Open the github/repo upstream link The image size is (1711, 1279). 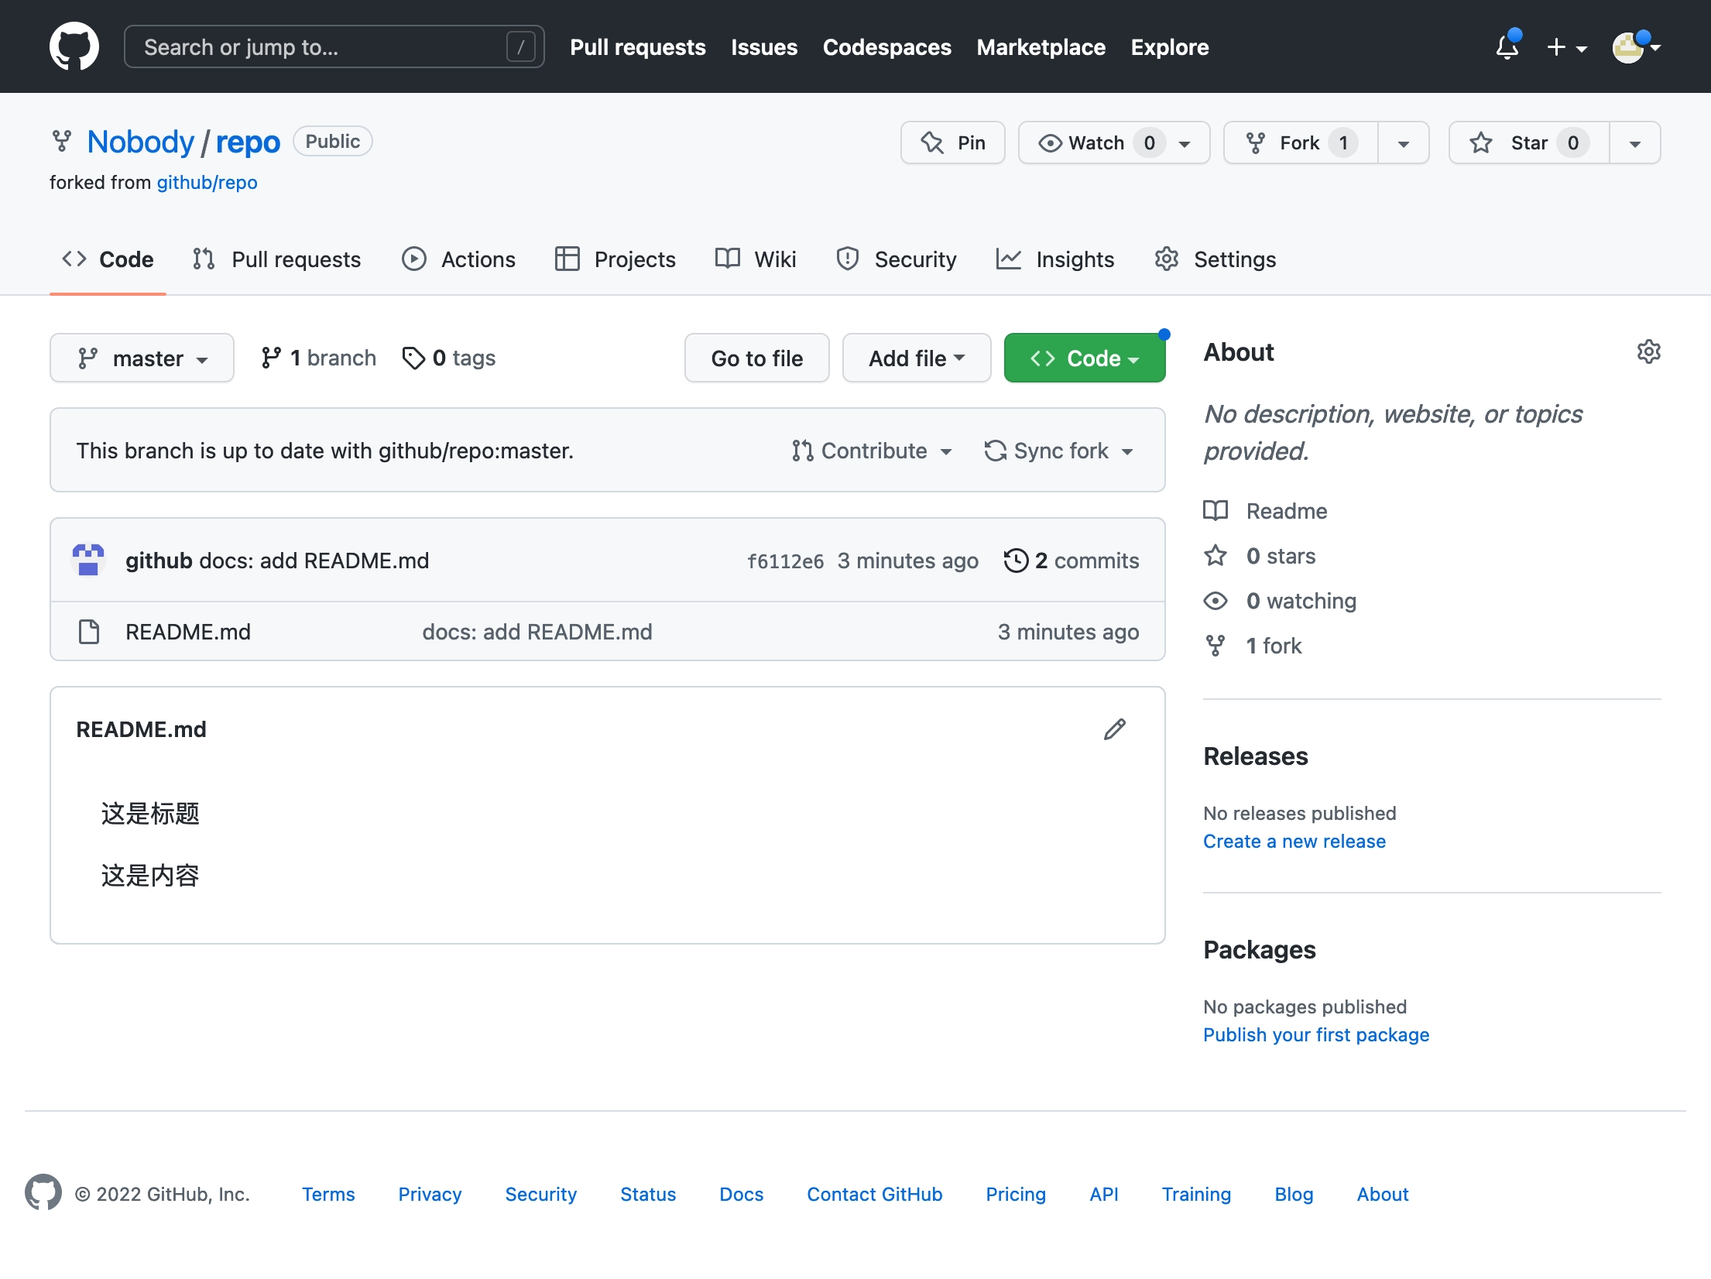click(x=207, y=183)
